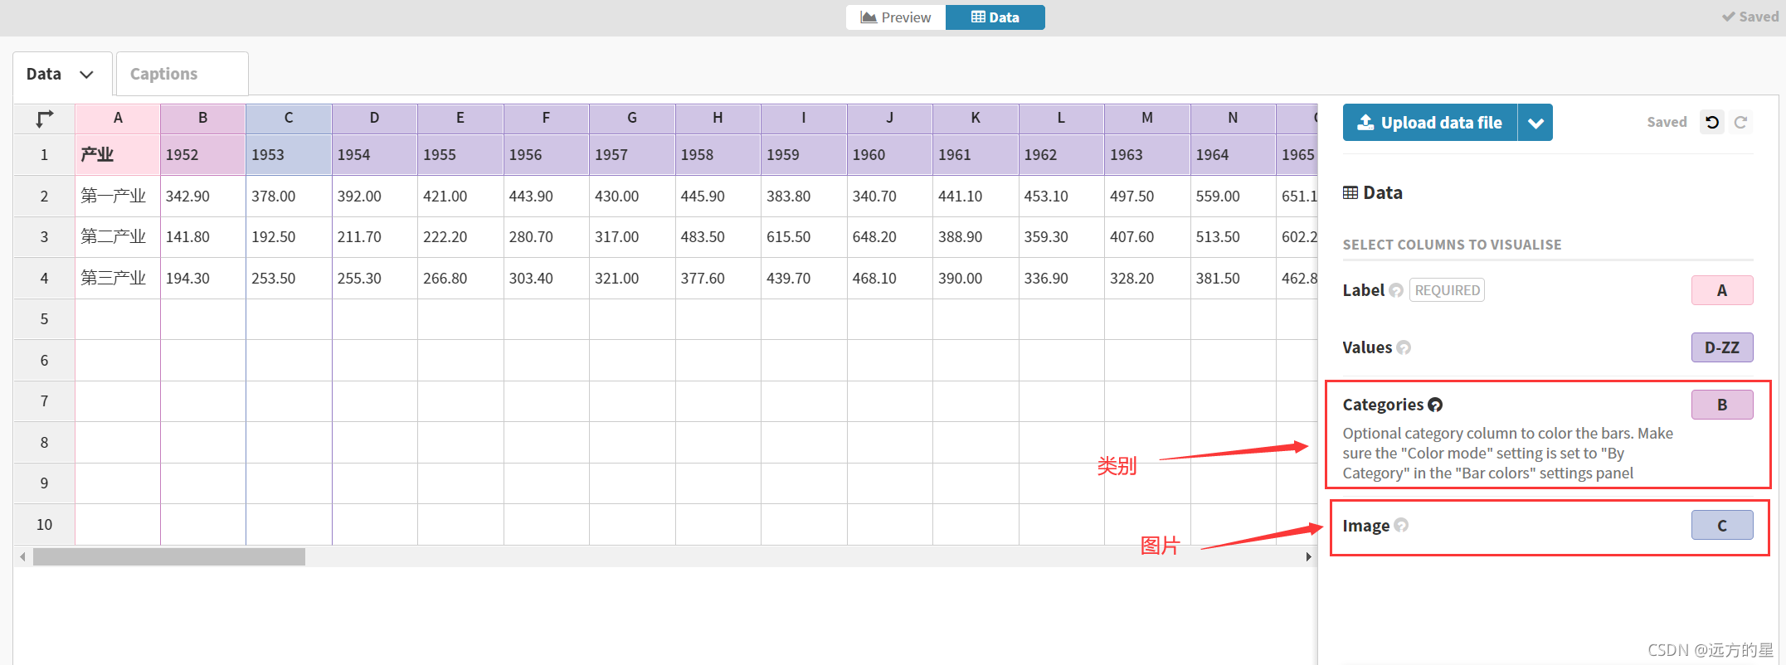1786x665 pixels.
Task: Select column M header
Action: click(1147, 118)
